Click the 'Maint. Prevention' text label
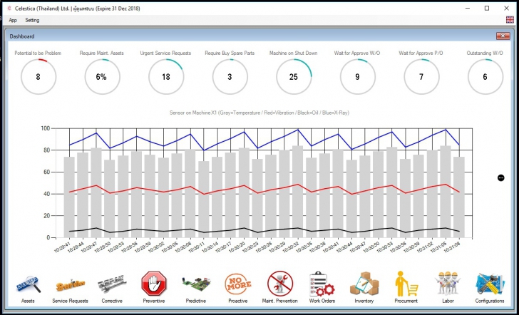The height and width of the screenshot is (315, 519). (x=280, y=301)
